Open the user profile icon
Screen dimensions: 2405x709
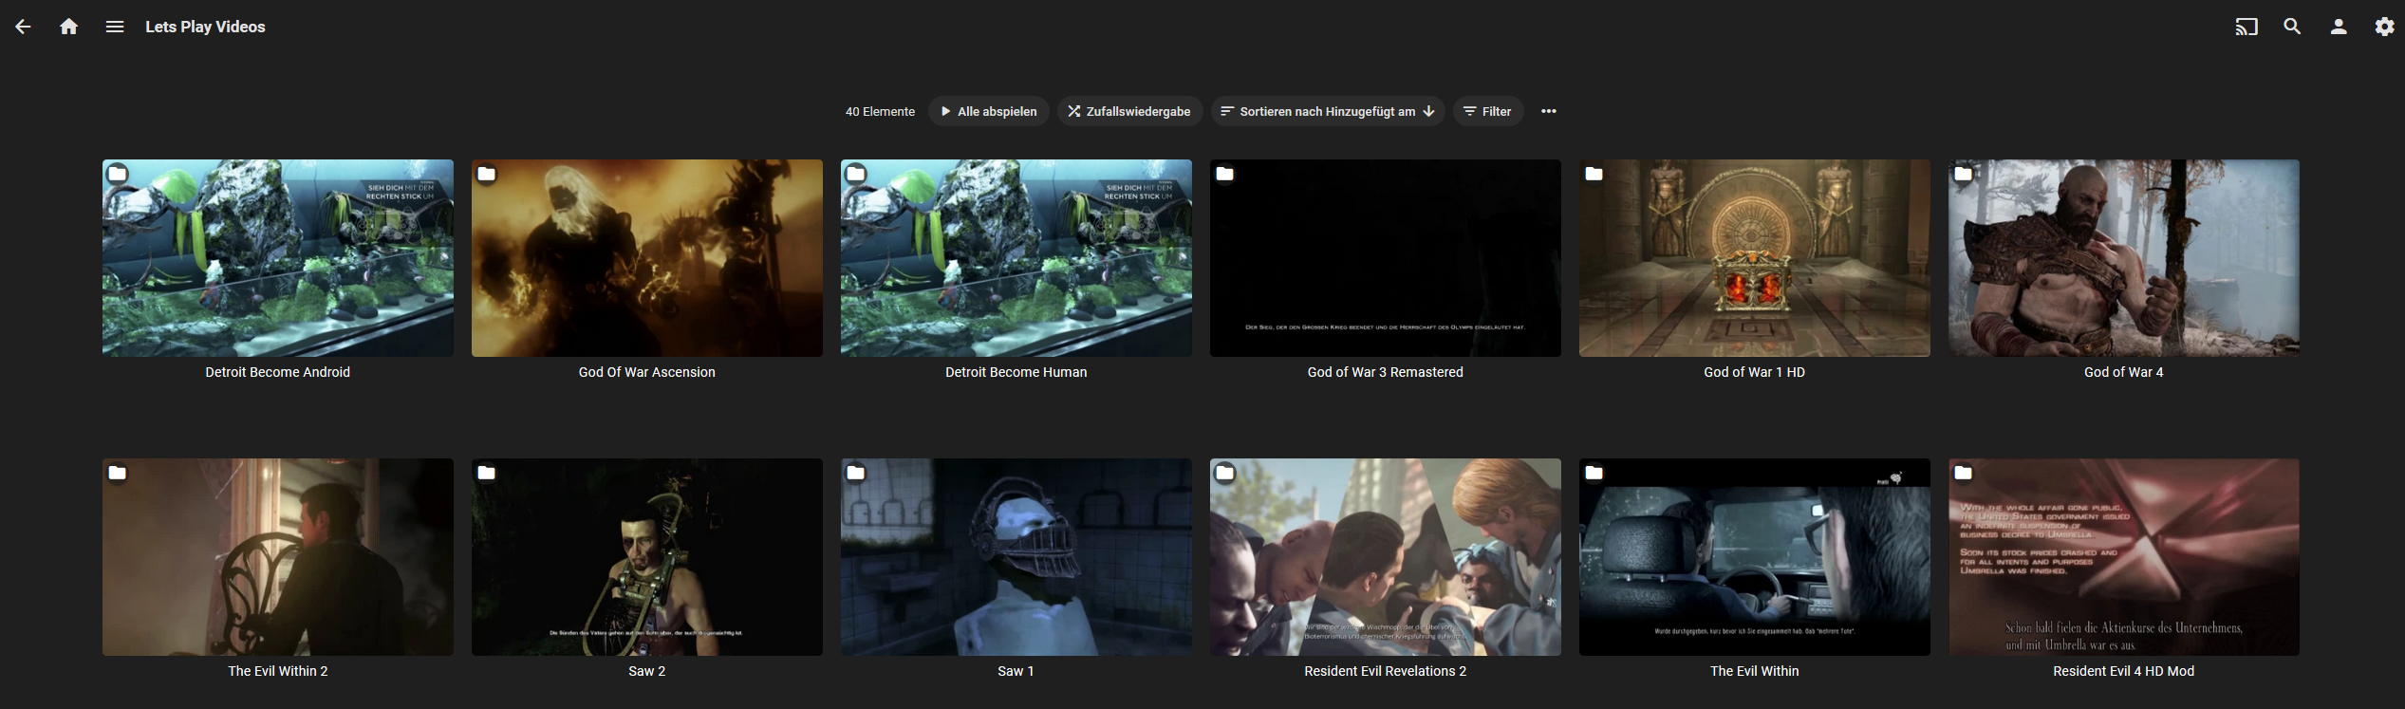[x=2339, y=27]
